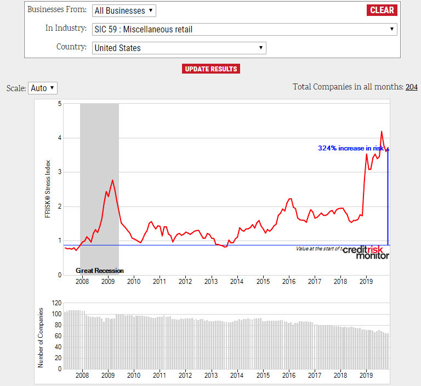Image resolution: width=421 pixels, height=386 pixels.
Task: Open the Scale dropdown set to Auto
Action: pyautogui.click(x=43, y=88)
